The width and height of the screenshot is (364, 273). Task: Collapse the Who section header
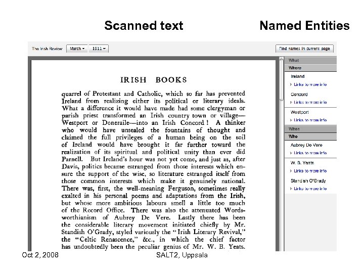tap(310, 136)
